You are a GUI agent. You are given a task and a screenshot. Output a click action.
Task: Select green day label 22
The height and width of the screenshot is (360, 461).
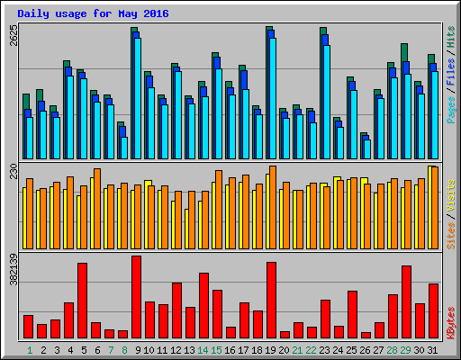coord(311,350)
